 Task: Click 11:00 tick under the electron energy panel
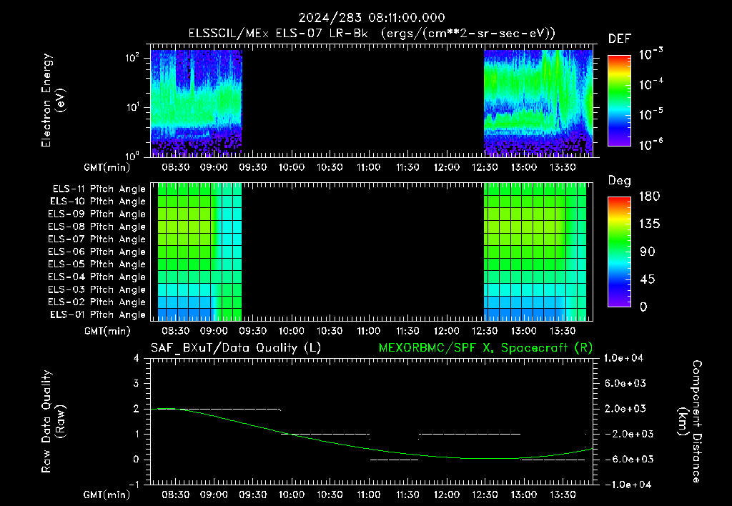pos(368,167)
